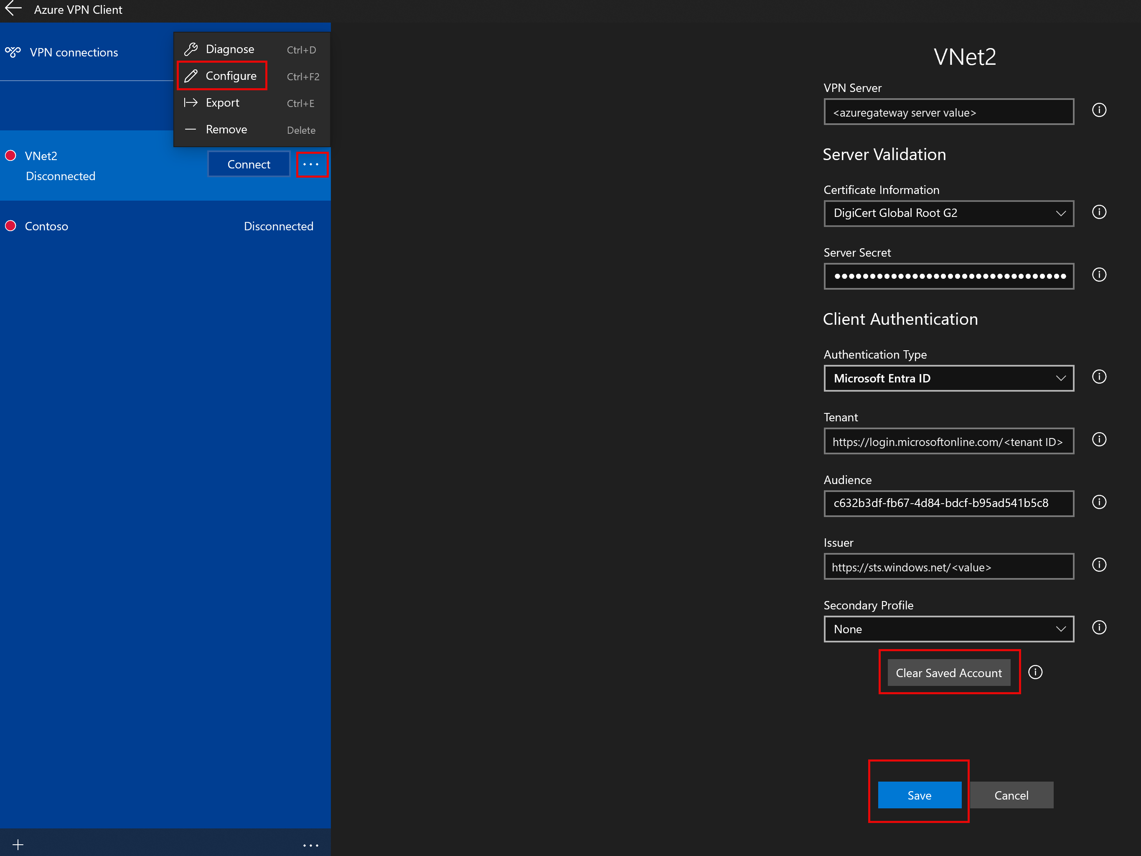Click the back arrow in title bar
Viewport: 1141px width, 856px height.
click(13, 9)
